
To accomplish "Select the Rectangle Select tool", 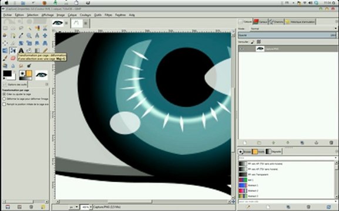I will tap(5, 28).
